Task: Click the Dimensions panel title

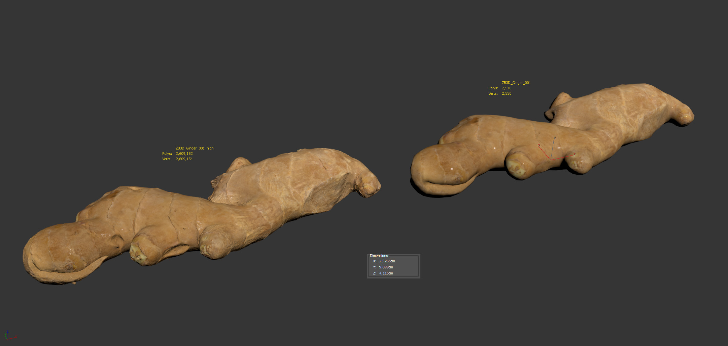Action: (379, 256)
